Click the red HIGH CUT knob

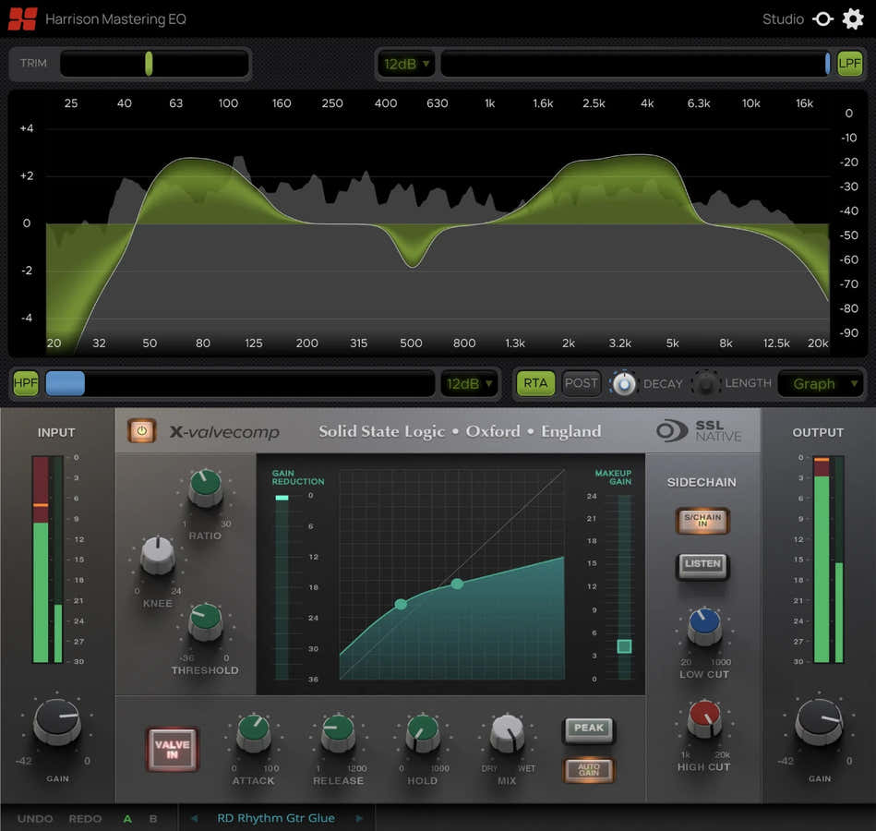tap(704, 719)
